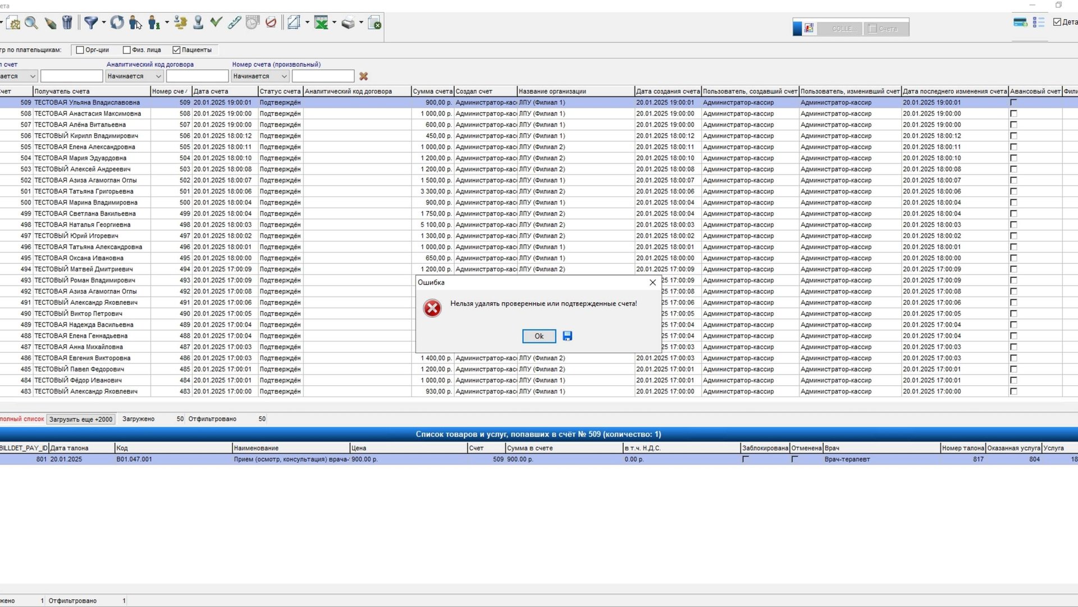Click the funnel filter icon
The image size is (1078, 607).
90,22
